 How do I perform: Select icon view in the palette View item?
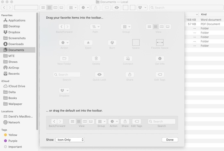pyautogui.click(x=149, y=26)
